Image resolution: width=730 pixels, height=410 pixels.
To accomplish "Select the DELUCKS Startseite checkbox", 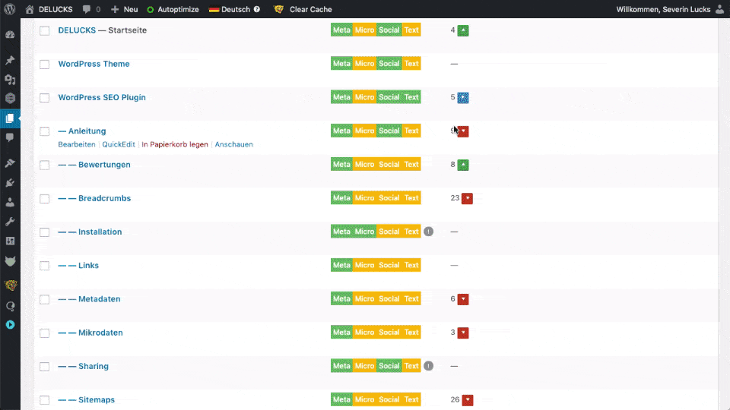I will (44, 30).
